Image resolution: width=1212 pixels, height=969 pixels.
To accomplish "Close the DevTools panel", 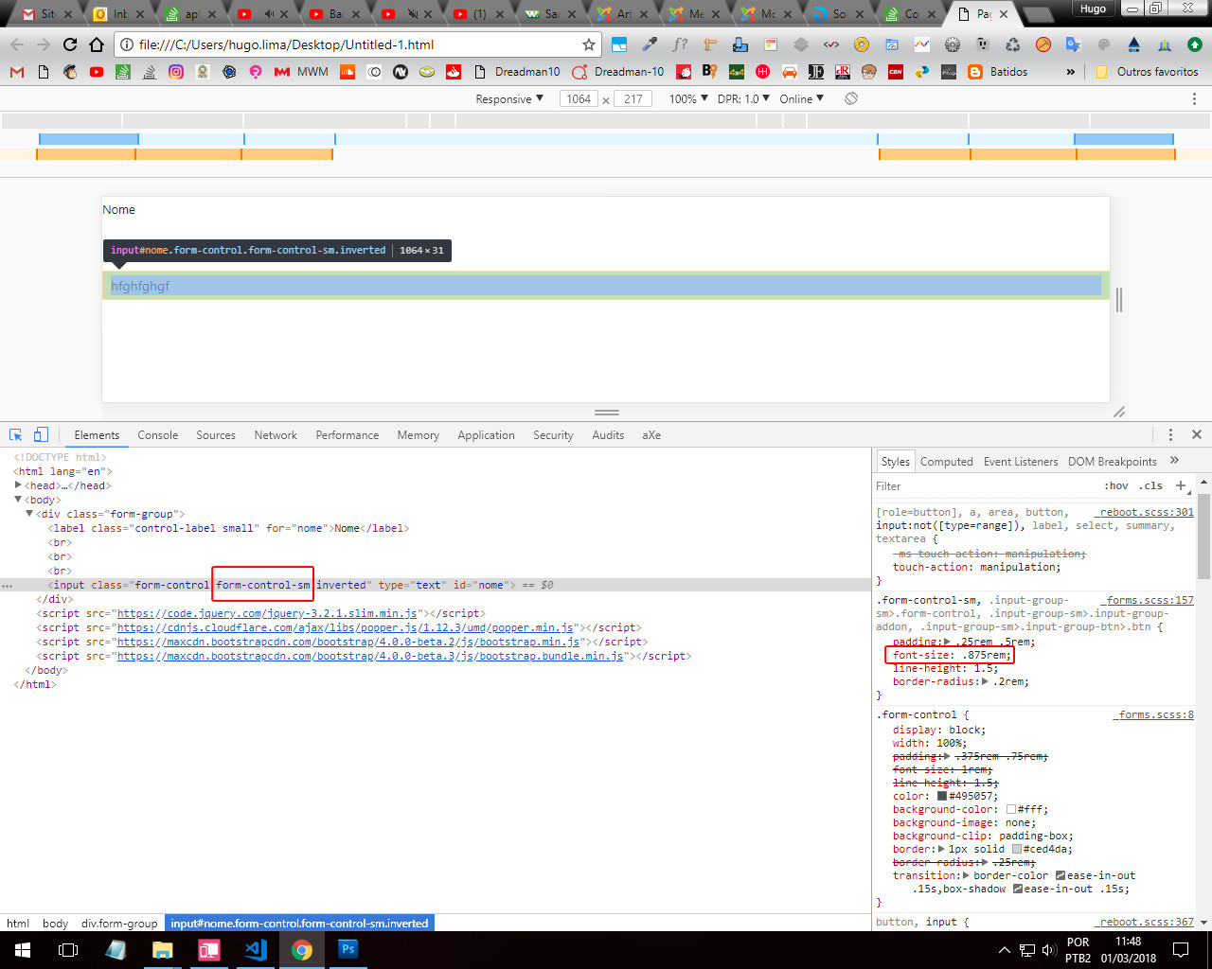I will [x=1197, y=434].
